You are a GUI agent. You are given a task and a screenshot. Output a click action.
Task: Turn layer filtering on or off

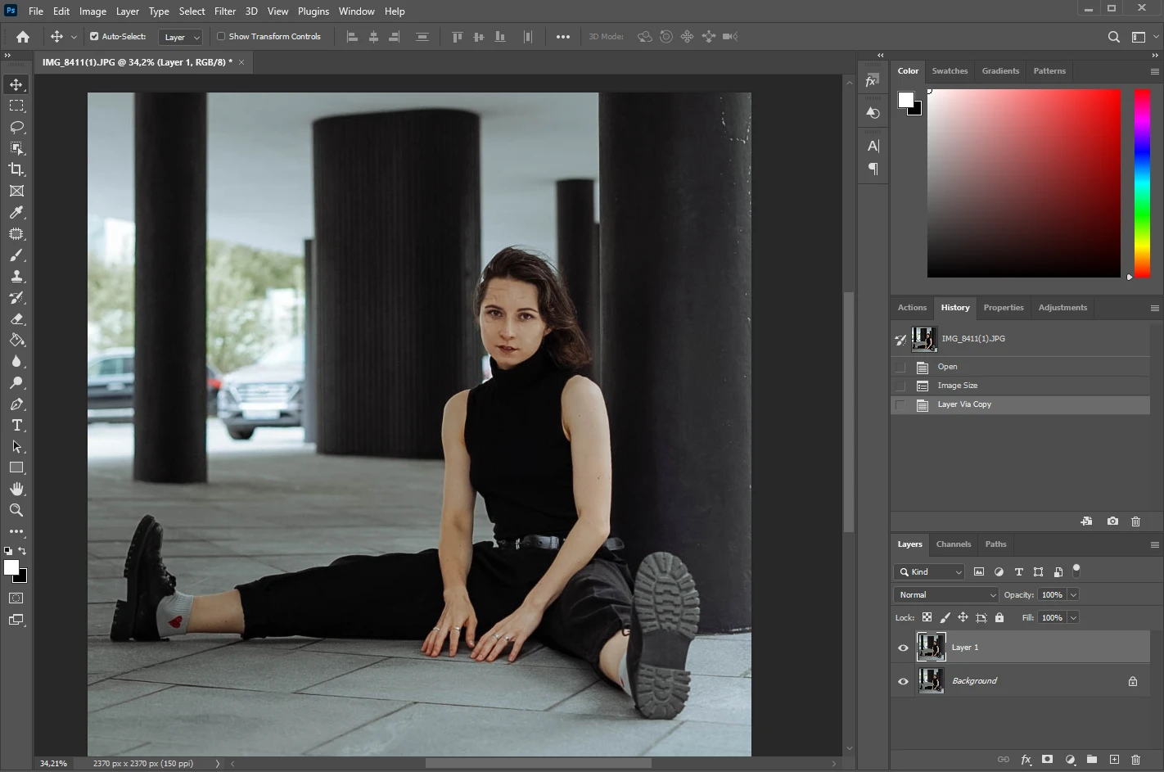[x=1076, y=570]
